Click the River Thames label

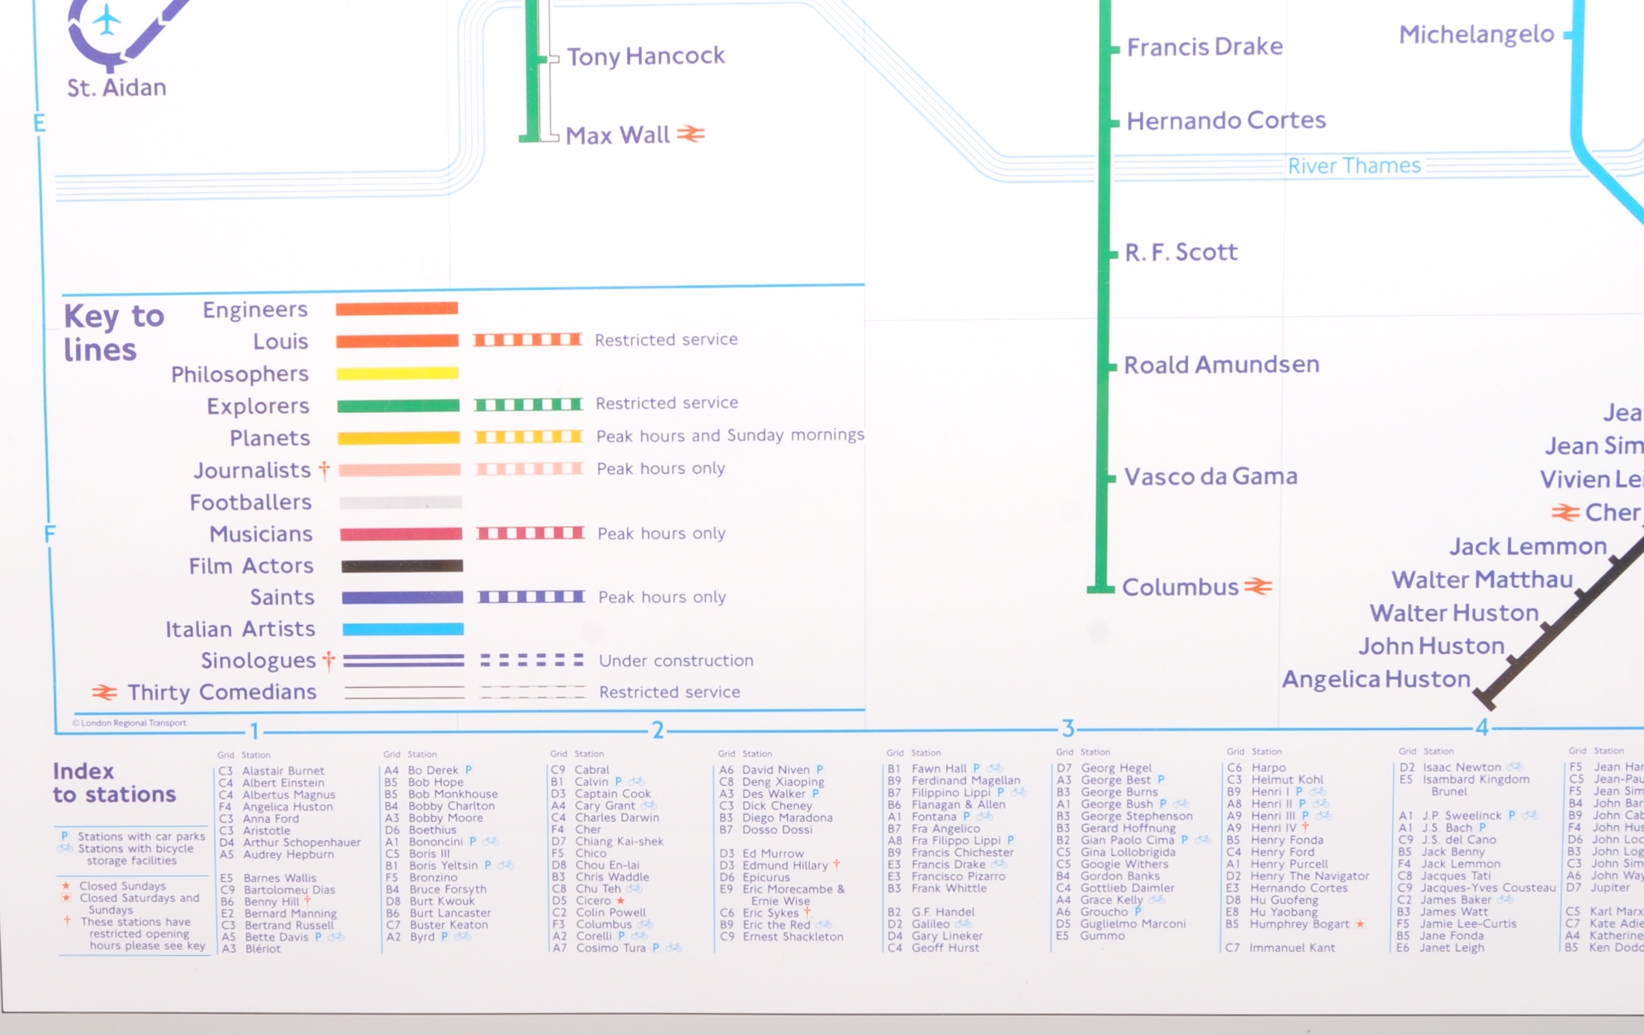(1353, 165)
